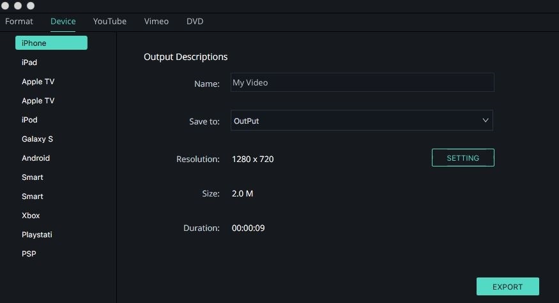Select Xbox in the device list

click(31, 216)
